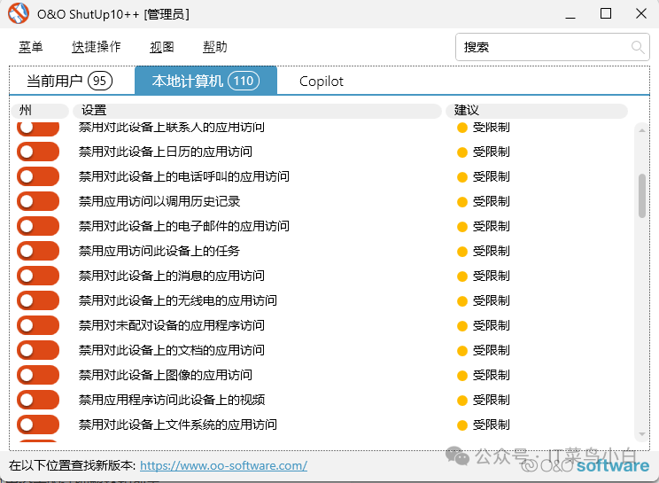Select the 本地计算机 tab
This screenshot has width=659, height=483.
(205, 81)
